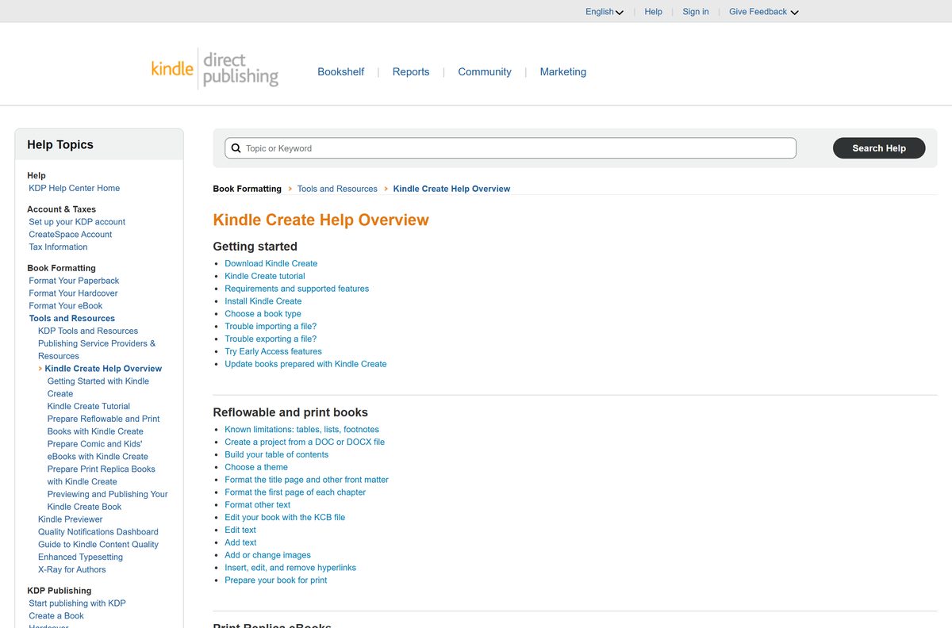Click Create a project from a DOC or DOCX file
The height and width of the screenshot is (628, 952).
tap(305, 442)
